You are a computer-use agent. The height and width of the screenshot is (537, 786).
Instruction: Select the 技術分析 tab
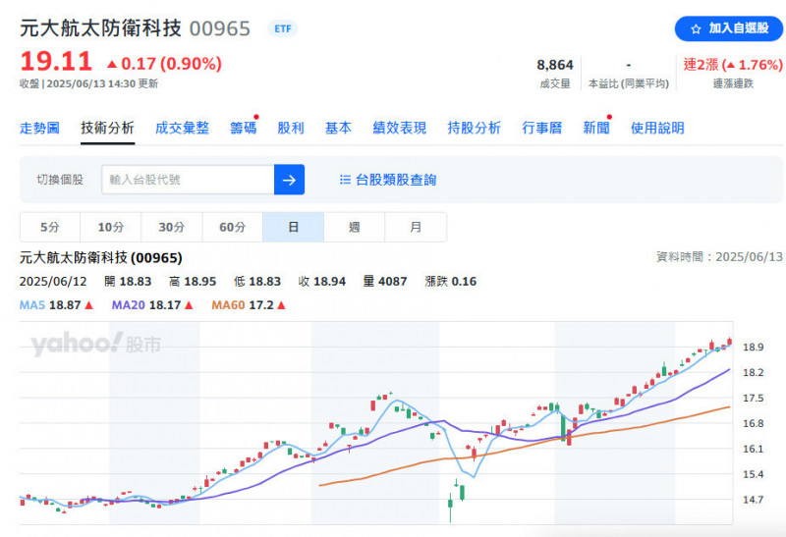[107, 128]
